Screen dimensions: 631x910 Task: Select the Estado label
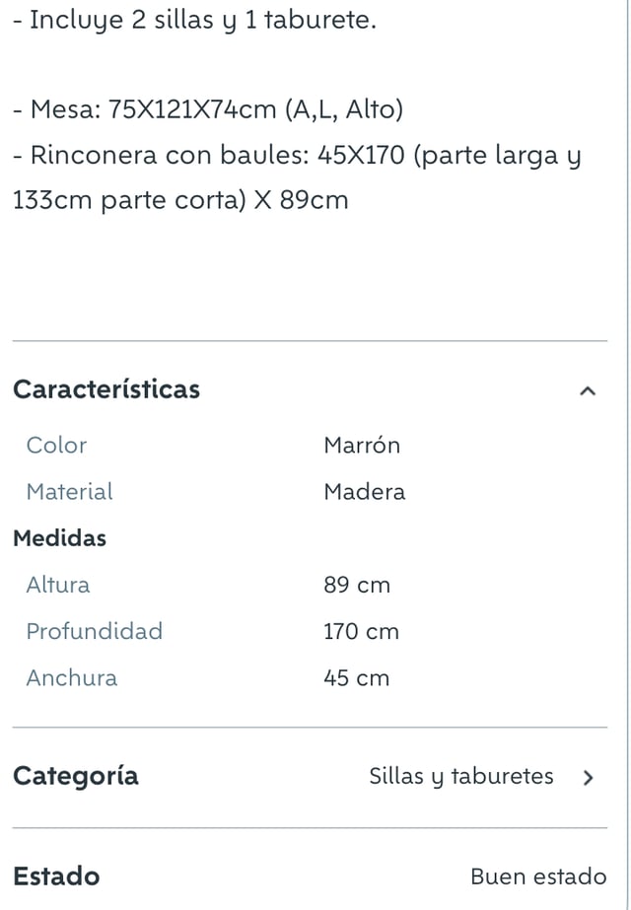point(56,876)
